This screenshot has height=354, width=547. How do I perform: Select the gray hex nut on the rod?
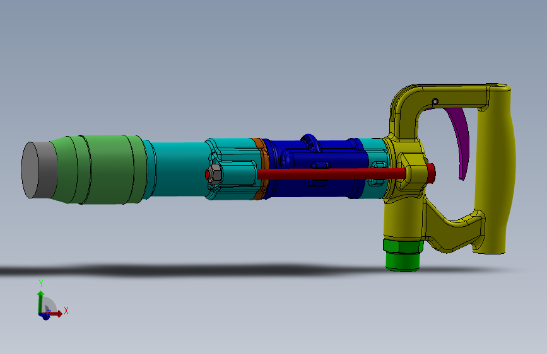(x=214, y=173)
